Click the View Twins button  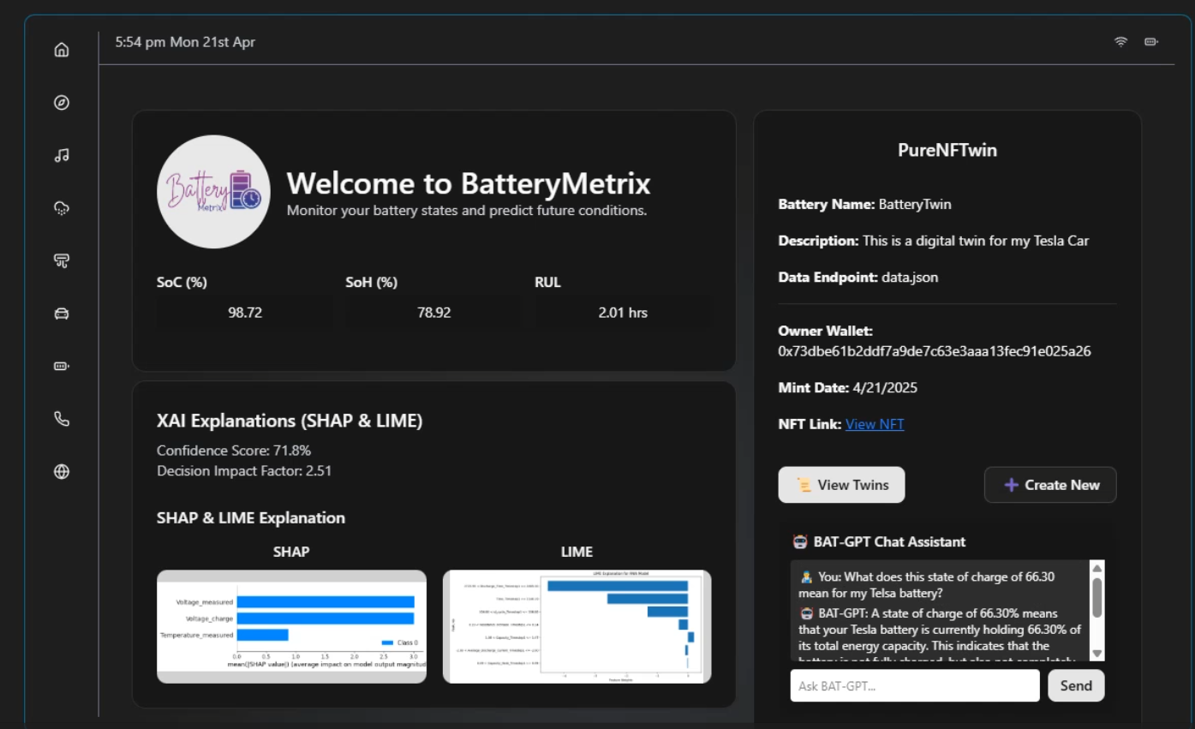[x=841, y=485]
